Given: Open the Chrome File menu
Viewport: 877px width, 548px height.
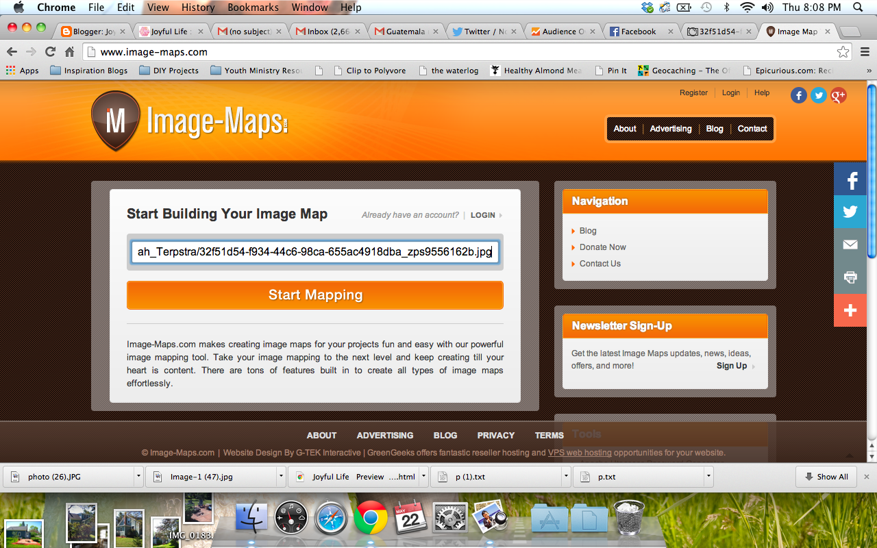Looking at the screenshot, I should pyautogui.click(x=96, y=8).
